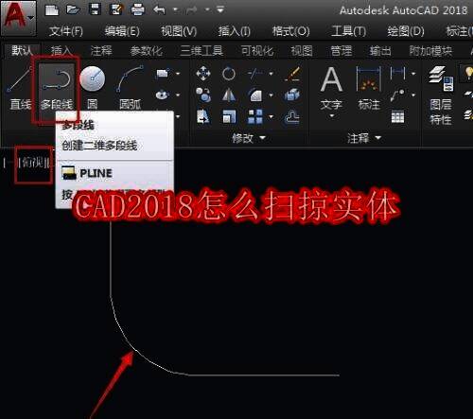Switch to the 默认 ribbon tab

point(22,51)
